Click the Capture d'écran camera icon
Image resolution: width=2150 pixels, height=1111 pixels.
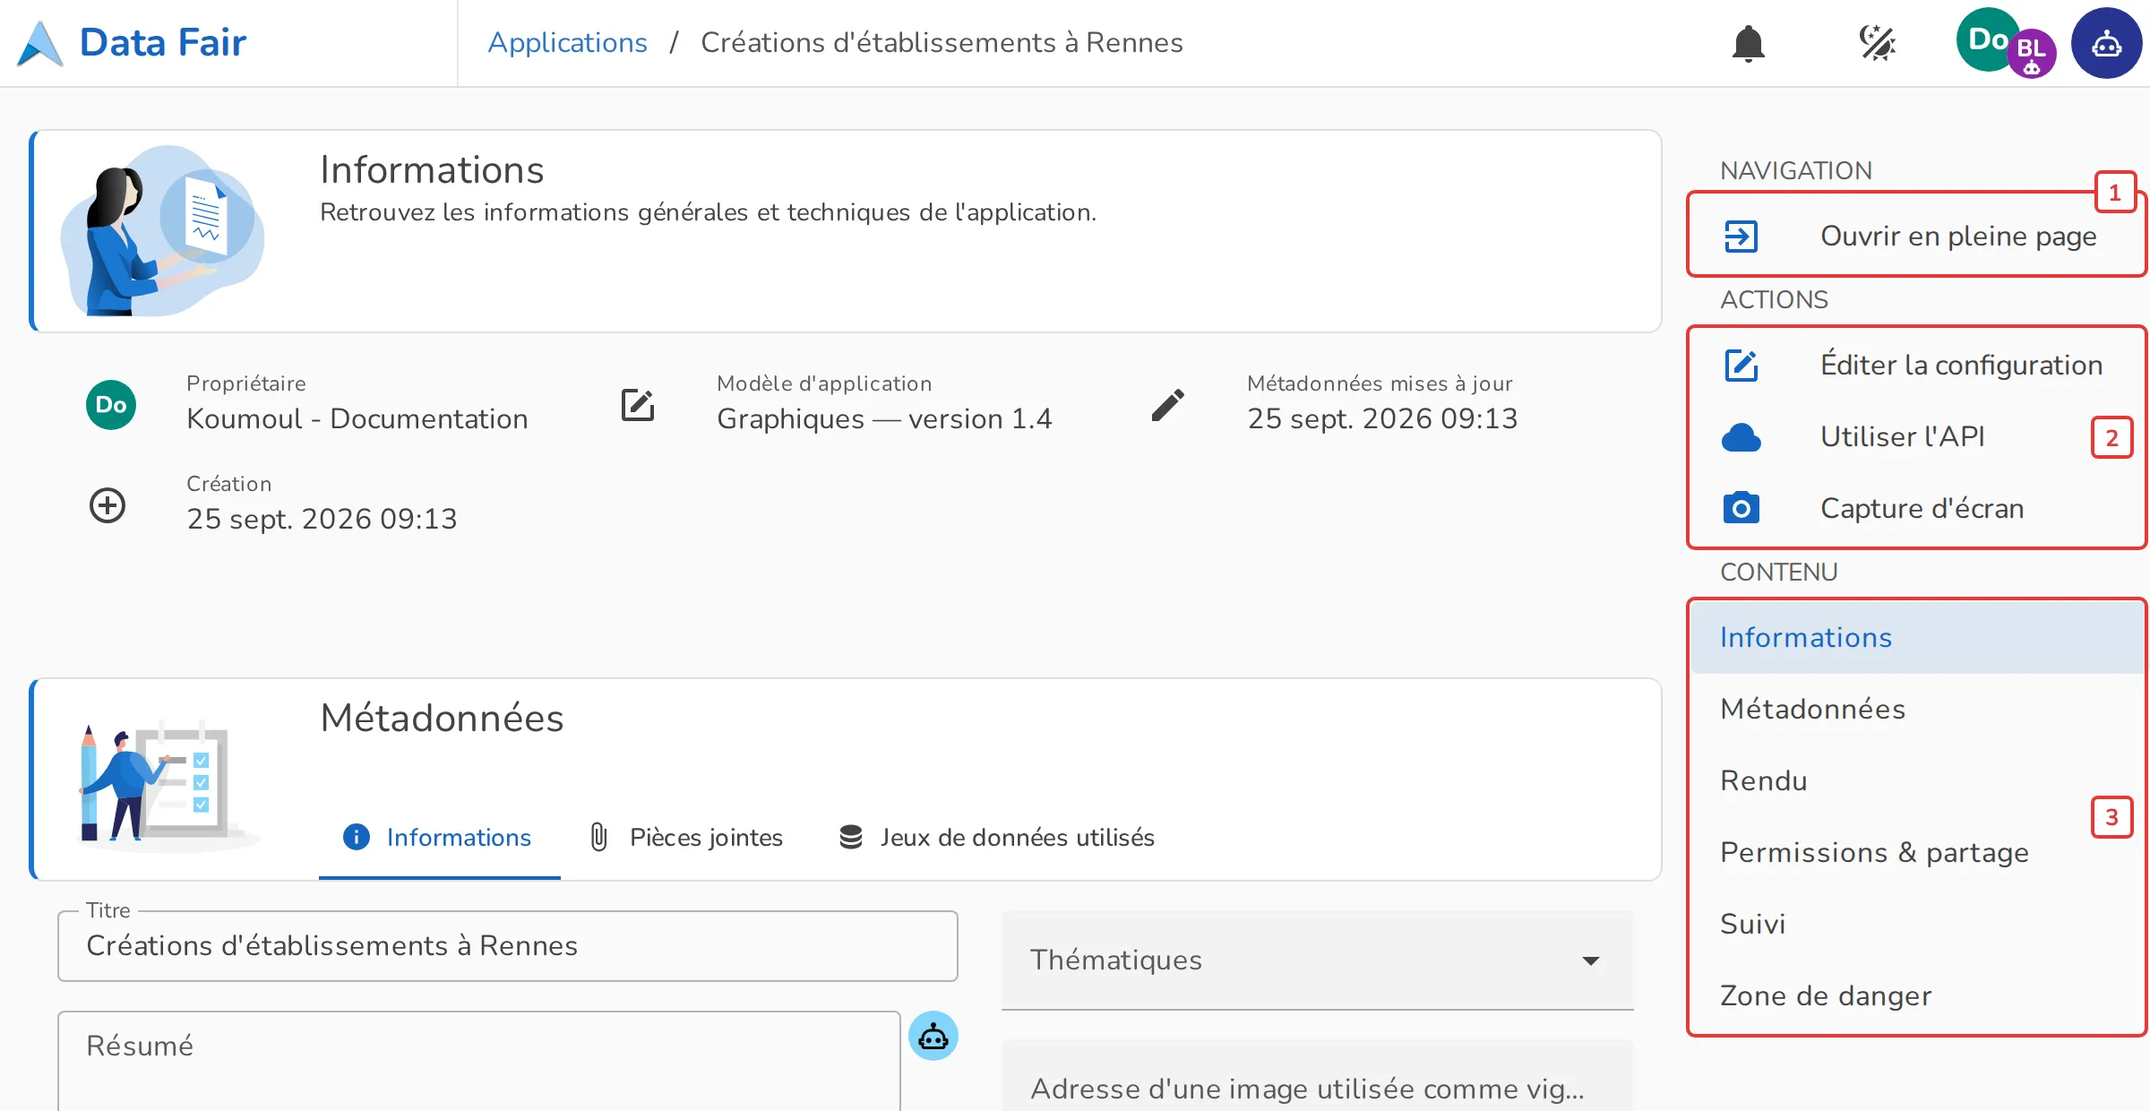point(1741,508)
